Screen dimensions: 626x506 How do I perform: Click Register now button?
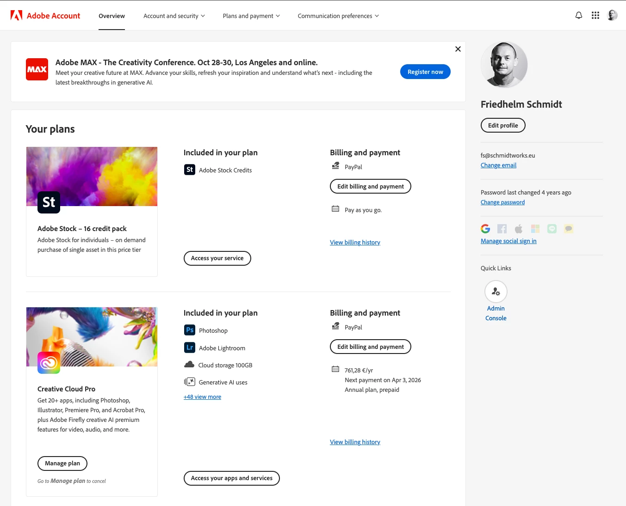tap(425, 72)
